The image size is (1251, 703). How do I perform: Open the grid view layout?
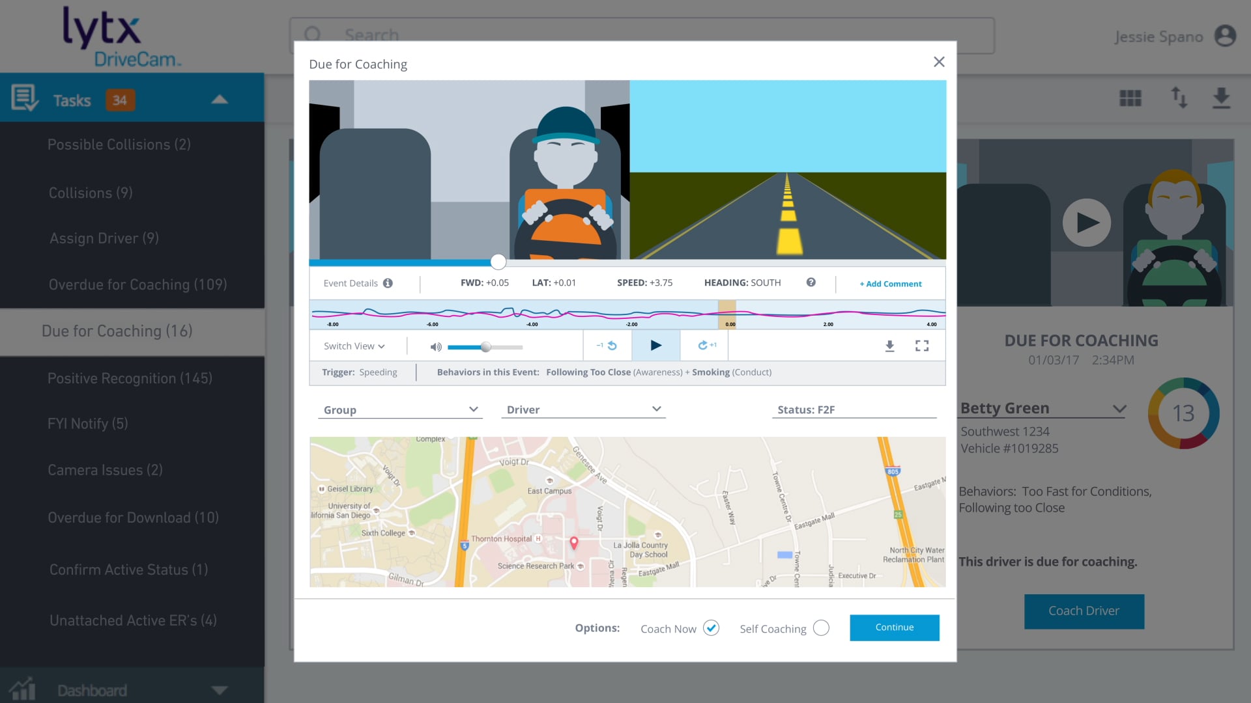pyautogui.click(x=1130, y=98)
